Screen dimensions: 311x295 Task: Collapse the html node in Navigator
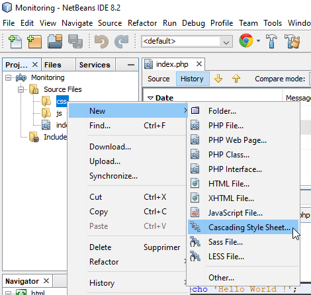pyautogui.click(x=8, y=293)
